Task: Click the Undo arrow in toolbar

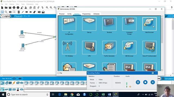Action: point(38,8)
